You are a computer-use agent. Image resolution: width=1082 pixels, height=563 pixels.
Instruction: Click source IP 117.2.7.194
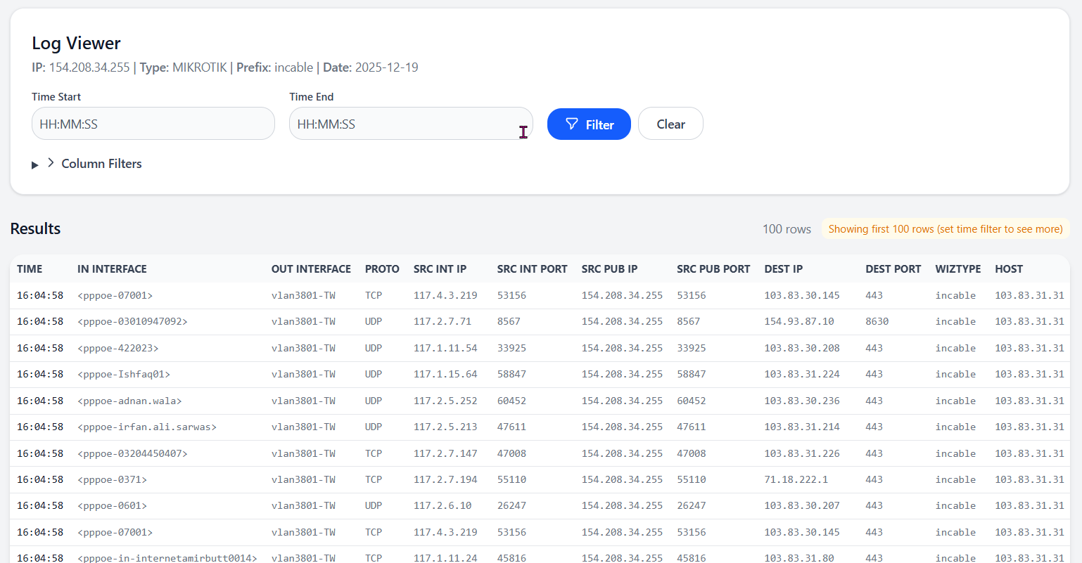(445, 480)
